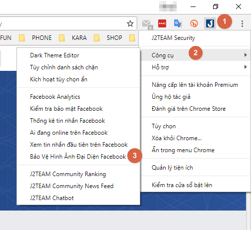Open the FUN bookmarks folder
This screenshot has height=230, width=251.
pos(5,38)
